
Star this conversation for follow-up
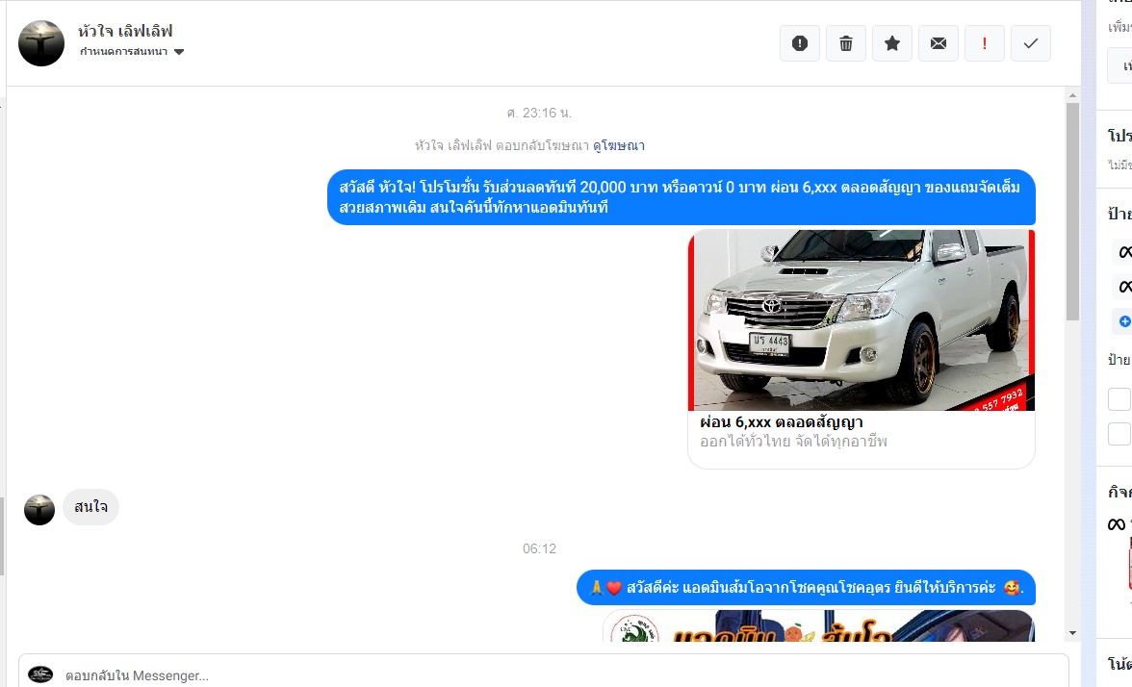(891, 43)
